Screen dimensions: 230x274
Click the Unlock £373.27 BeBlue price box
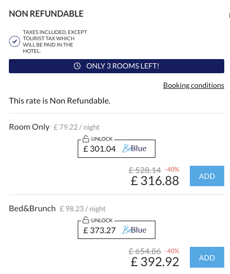click(x=116, y=230)
